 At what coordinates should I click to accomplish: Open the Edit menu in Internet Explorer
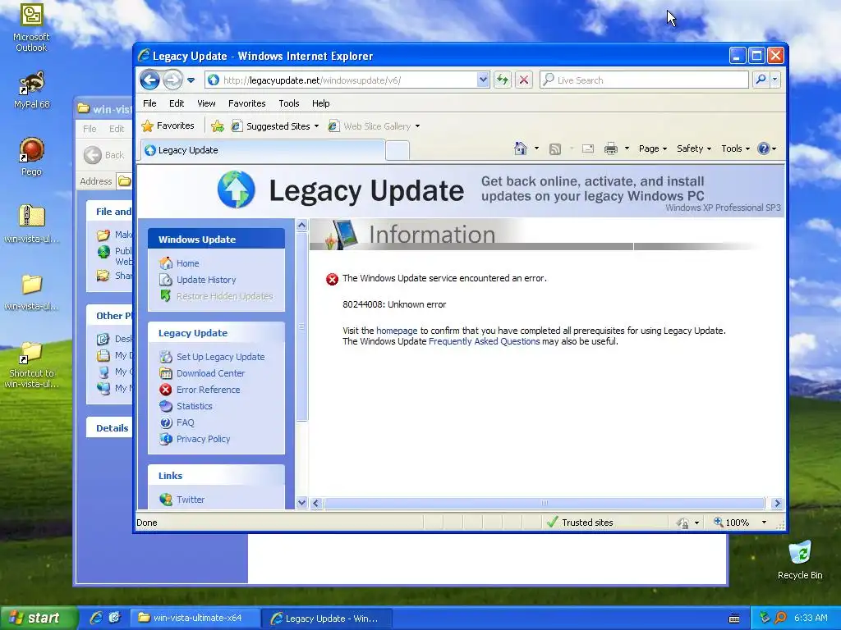click(x=177, y=103)
